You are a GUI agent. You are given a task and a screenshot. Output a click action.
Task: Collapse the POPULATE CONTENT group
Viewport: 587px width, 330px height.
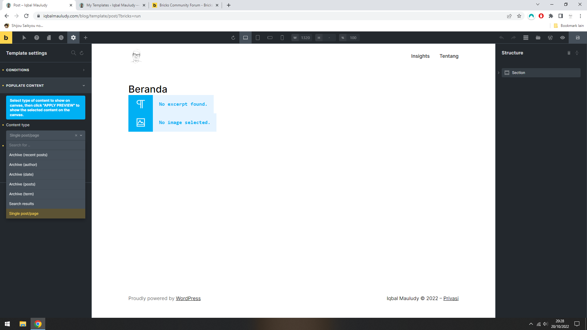[x=46, y=86]
